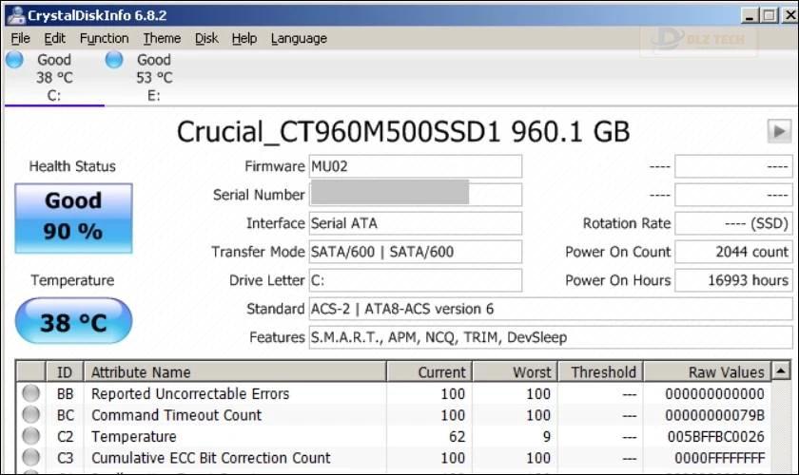Open the Help menu
Viewport: 799px width, 475px height.
[x=244, y=38]
